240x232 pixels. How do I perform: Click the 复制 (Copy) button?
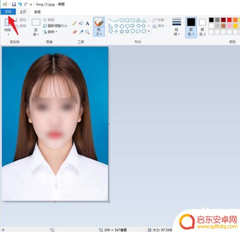(x=21, y=26)
